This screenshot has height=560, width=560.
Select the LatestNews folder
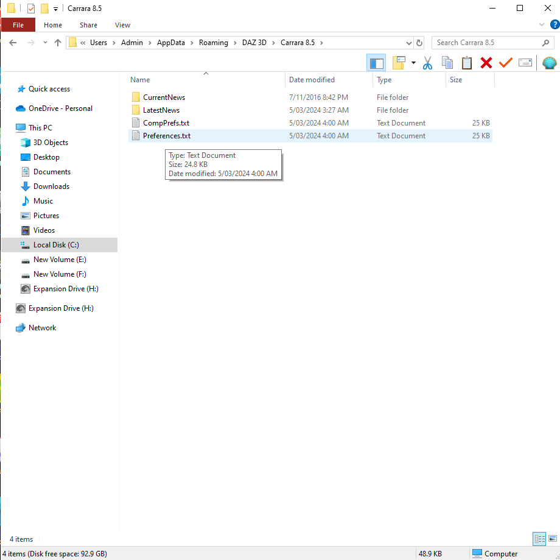tap(310, 110)
